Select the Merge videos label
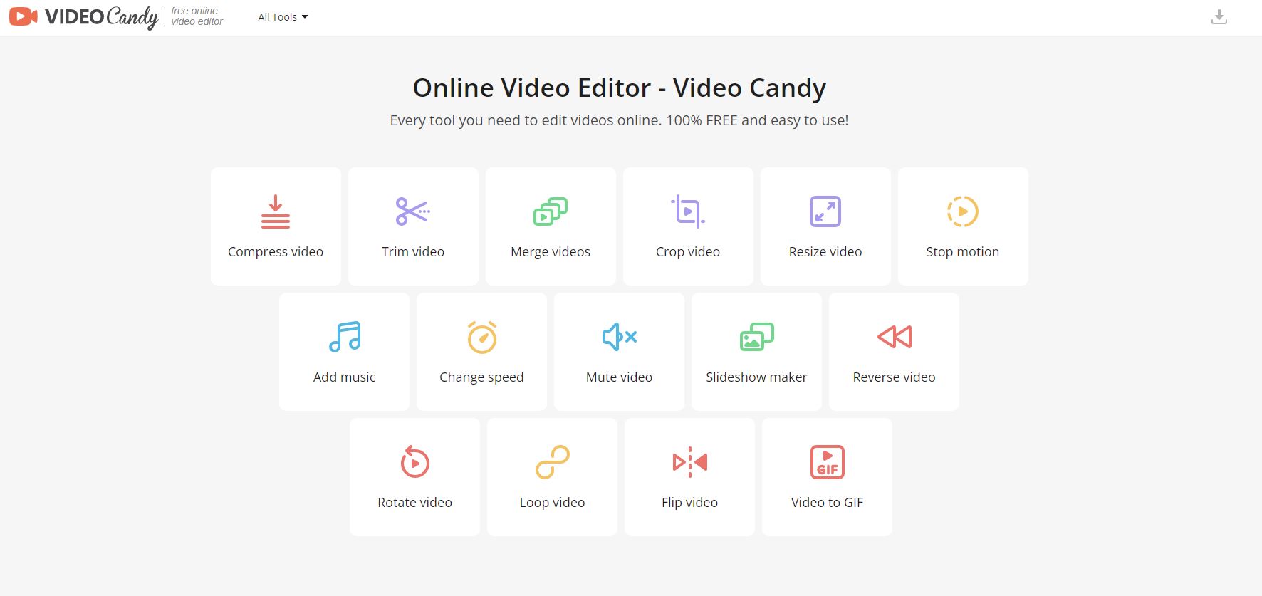Image resolution: width=1262 pixels, height=596 pixels. [551, 252]
